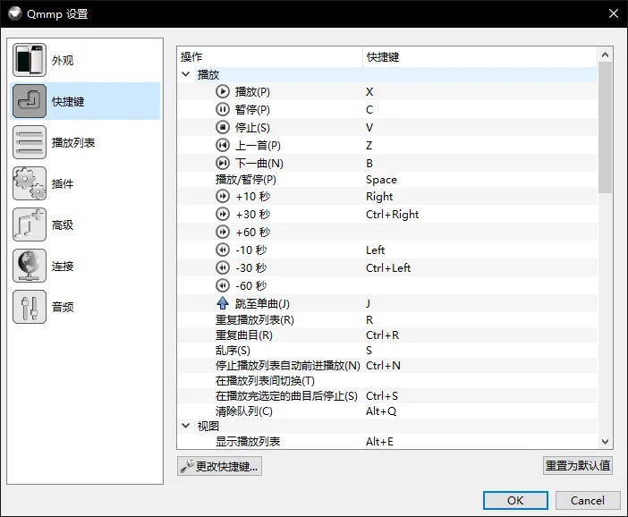Viewport: 628px width, 517px height.
Task: Open the 插件 plugins gear icon
Action: coord(30,183)
